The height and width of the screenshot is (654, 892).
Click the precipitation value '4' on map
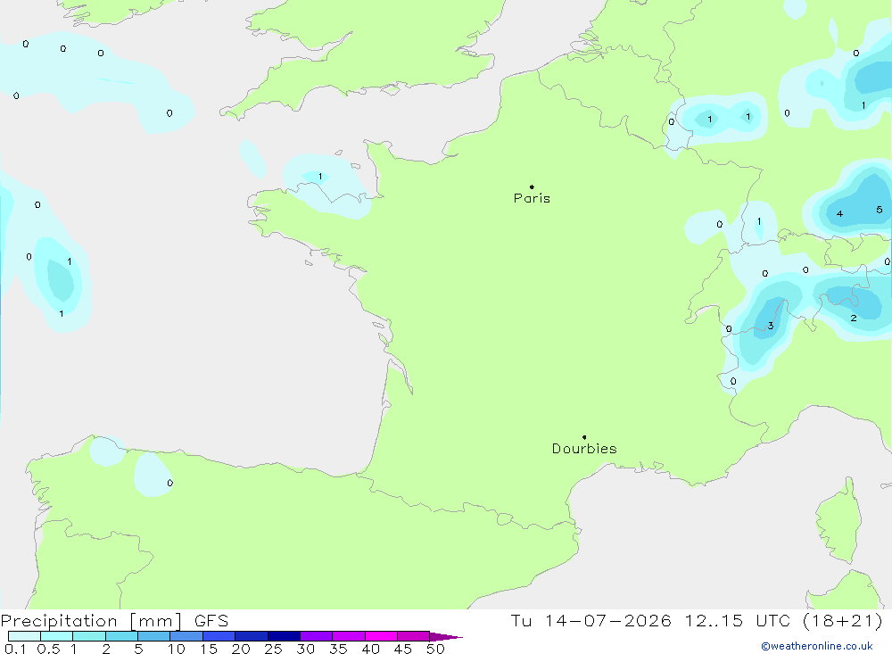(839, 214)
